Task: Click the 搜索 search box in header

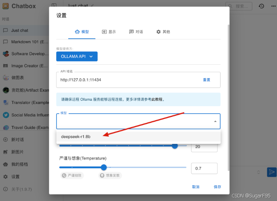Action: [x=239, y=6]
